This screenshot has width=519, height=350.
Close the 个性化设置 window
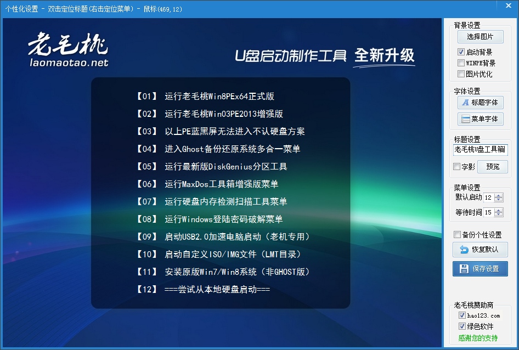[509, 5]
